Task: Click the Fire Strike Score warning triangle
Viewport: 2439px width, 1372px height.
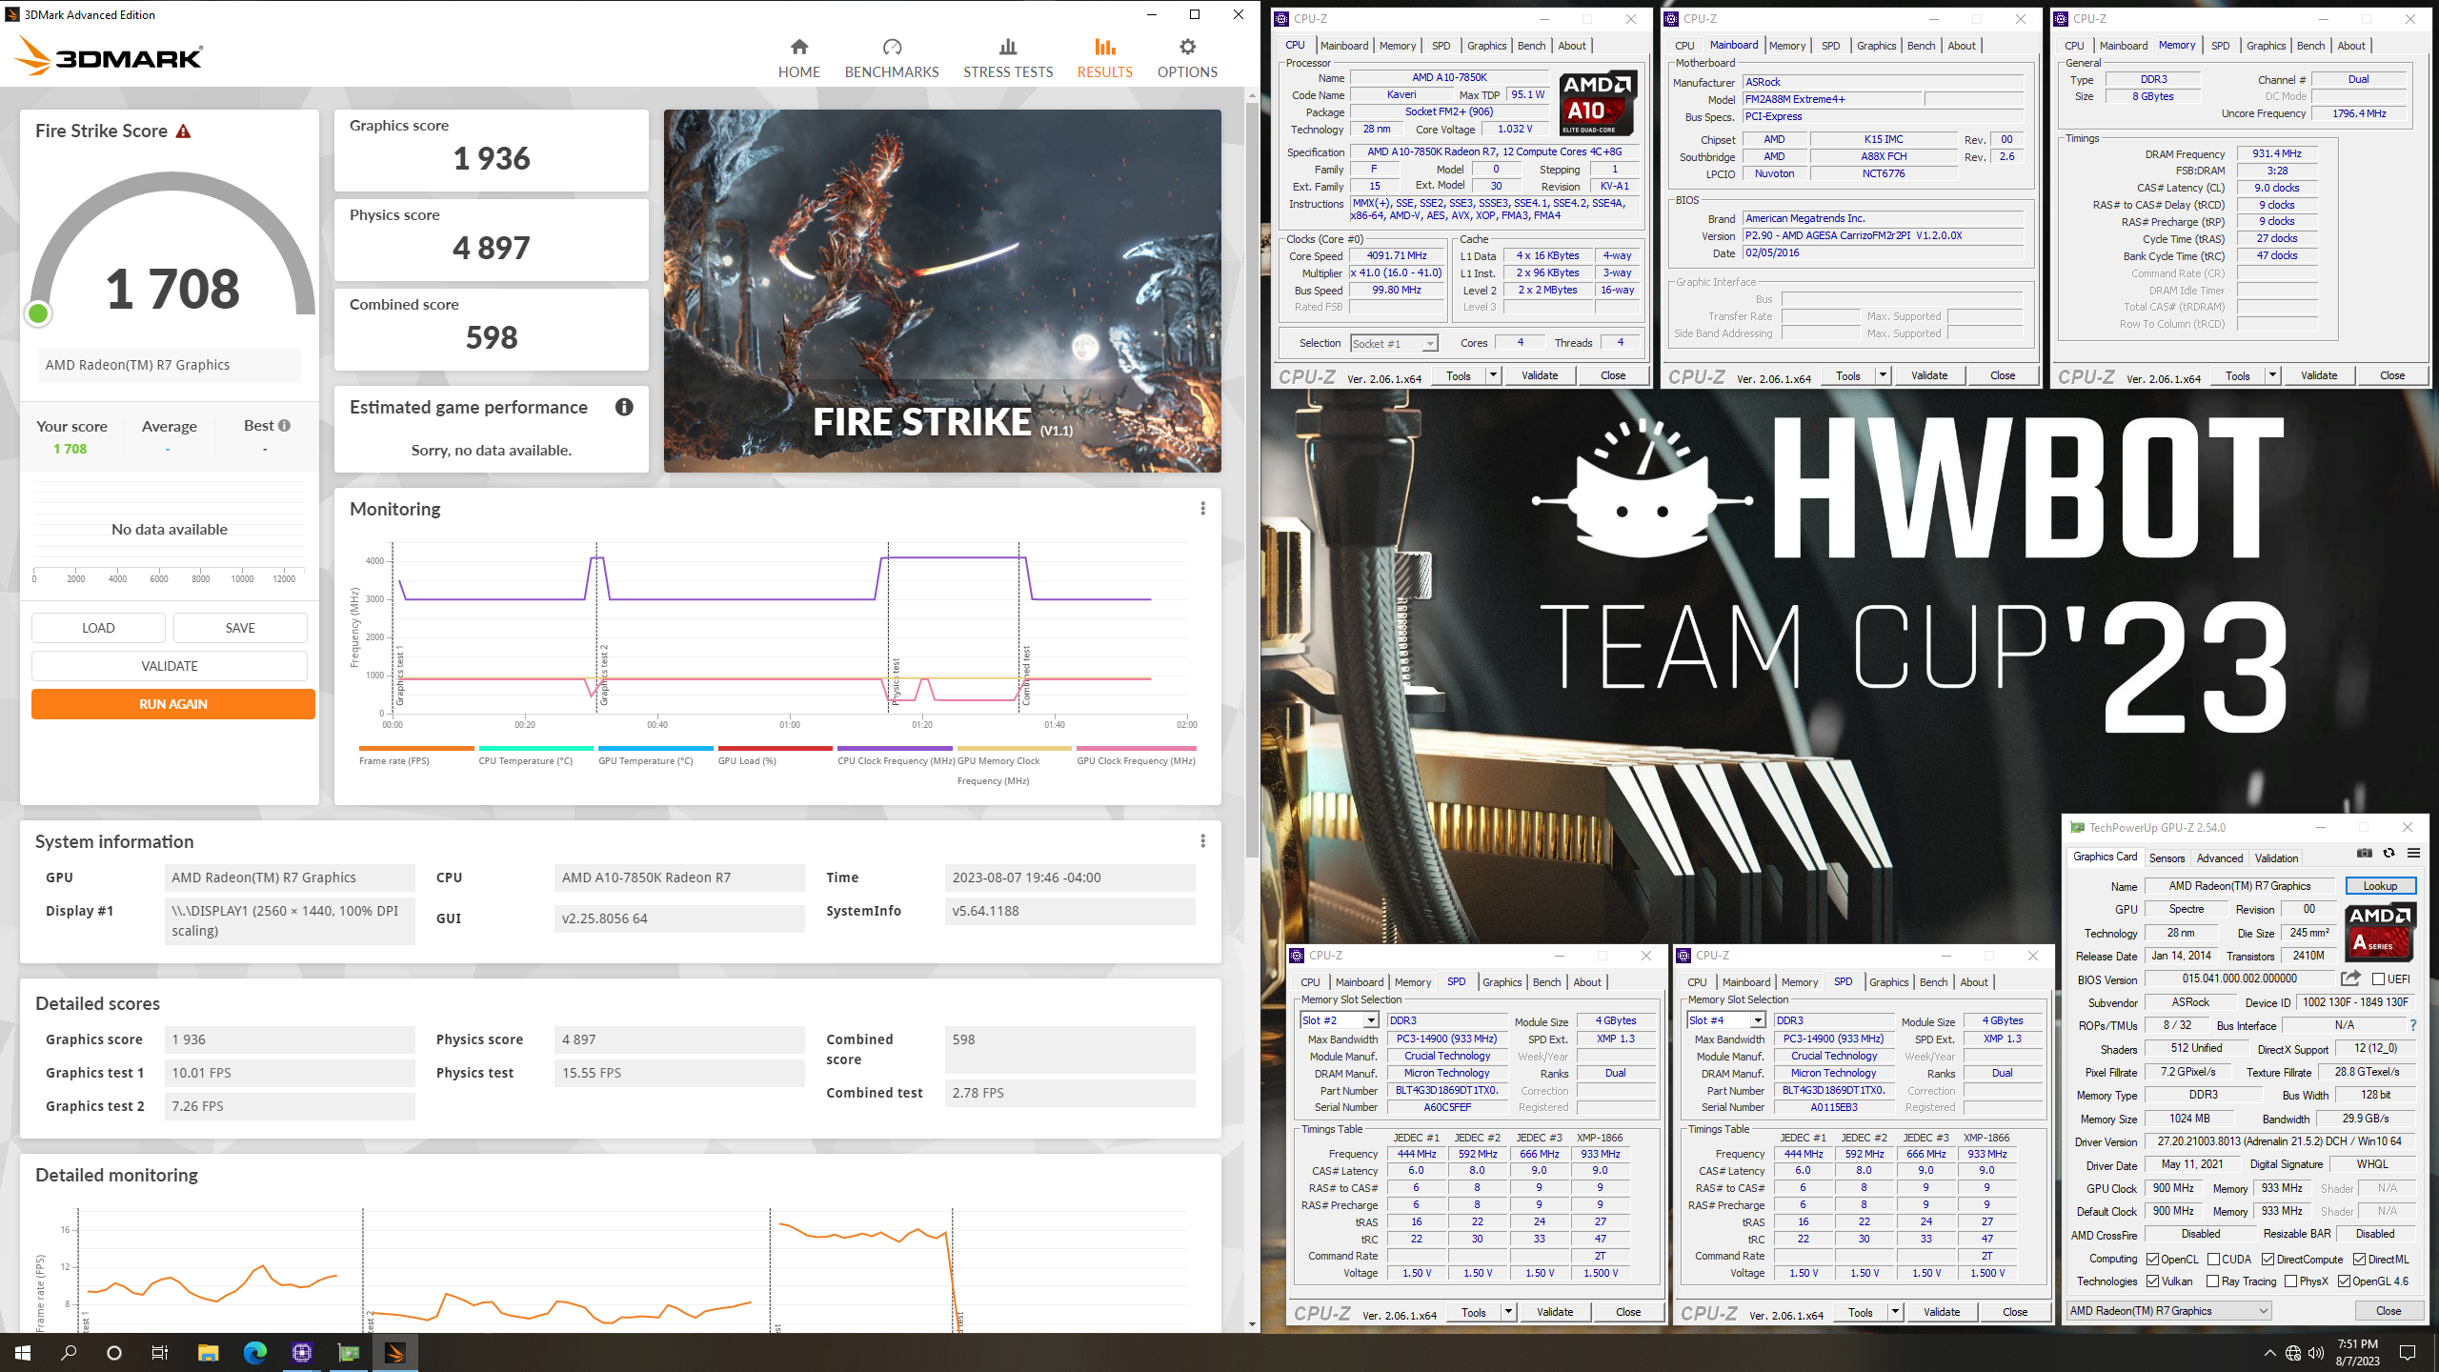Action: pos(183,131)
